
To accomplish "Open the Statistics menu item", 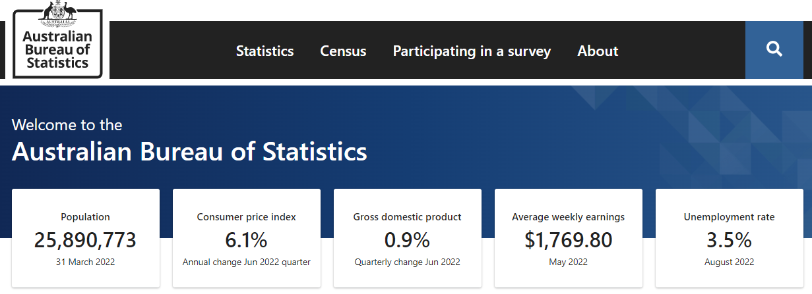I will (x=265, y=51).
